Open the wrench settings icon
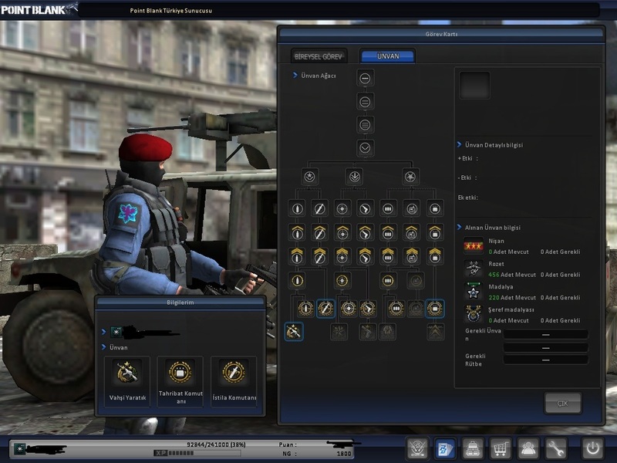 click(555, 448)
